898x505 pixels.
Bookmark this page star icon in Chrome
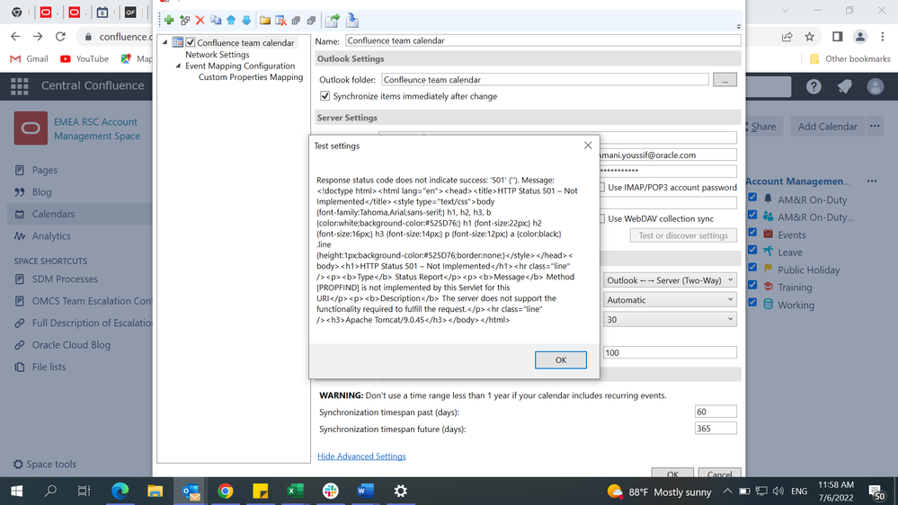click(809, 37)
